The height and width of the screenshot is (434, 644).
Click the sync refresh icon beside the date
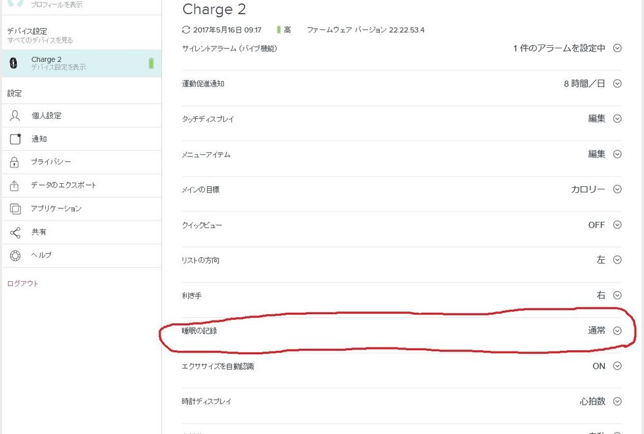coord(186,30)
